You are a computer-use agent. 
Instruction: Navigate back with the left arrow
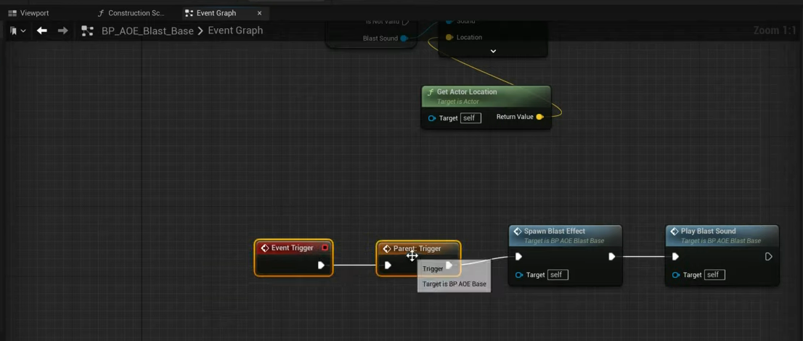coord(42,30)
